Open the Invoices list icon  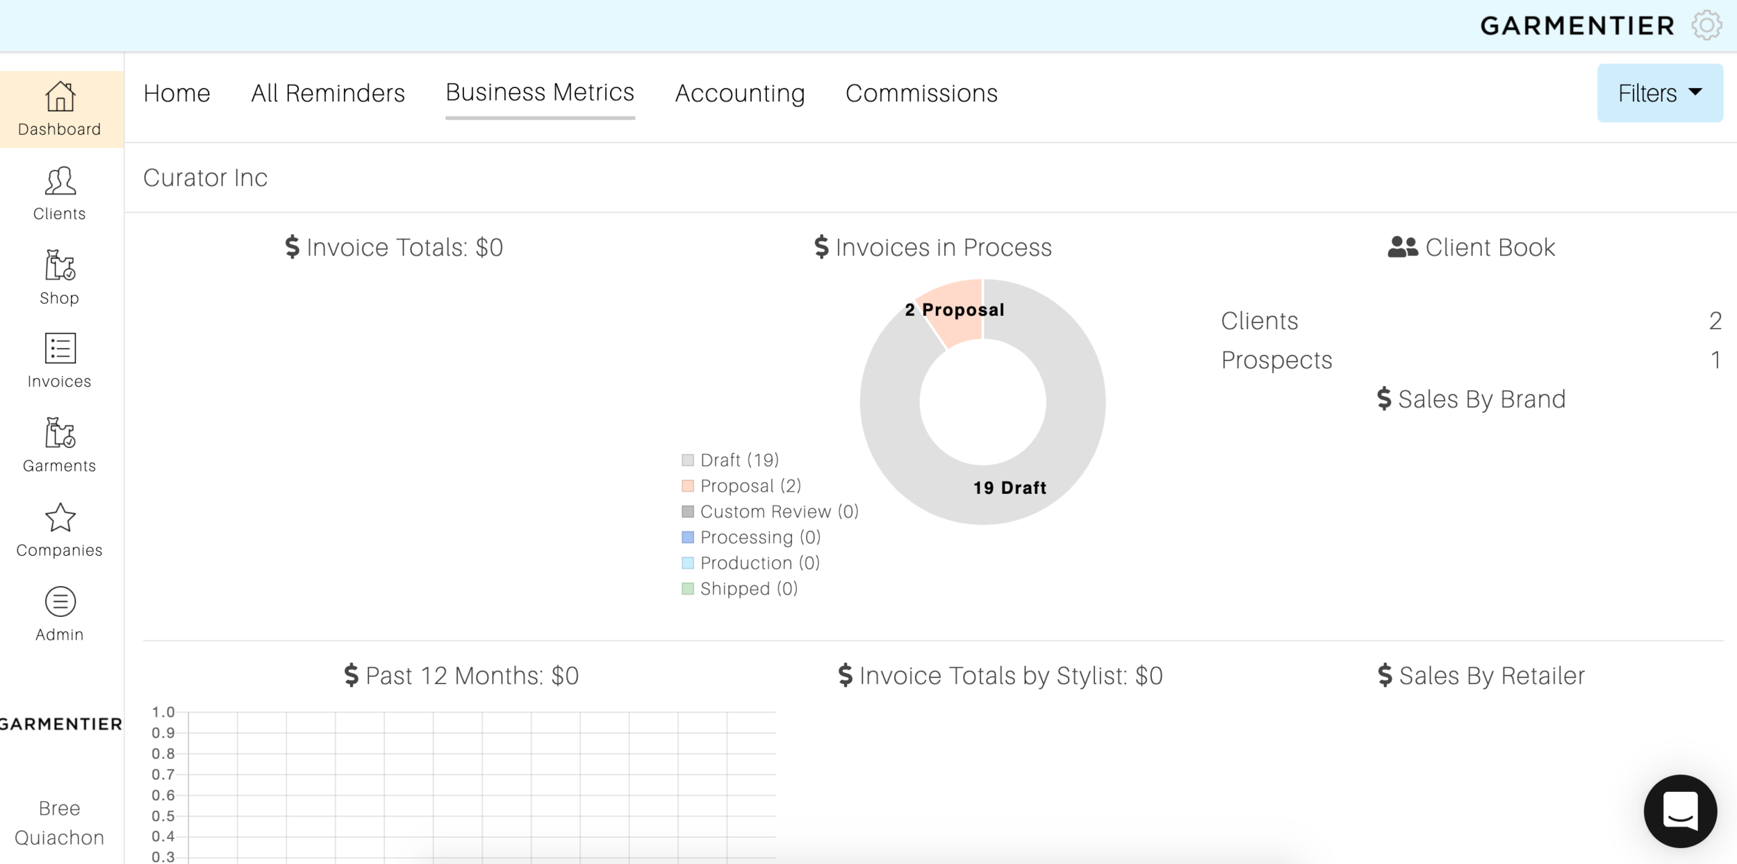click(x=60, y=349)
